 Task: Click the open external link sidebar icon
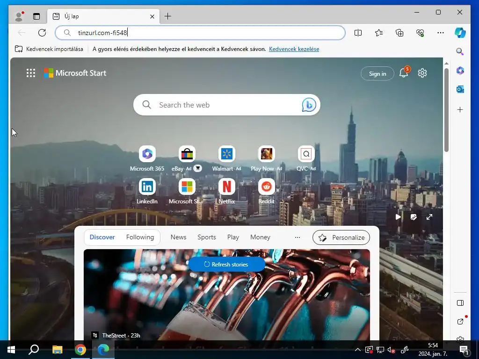tap(460, 321)
